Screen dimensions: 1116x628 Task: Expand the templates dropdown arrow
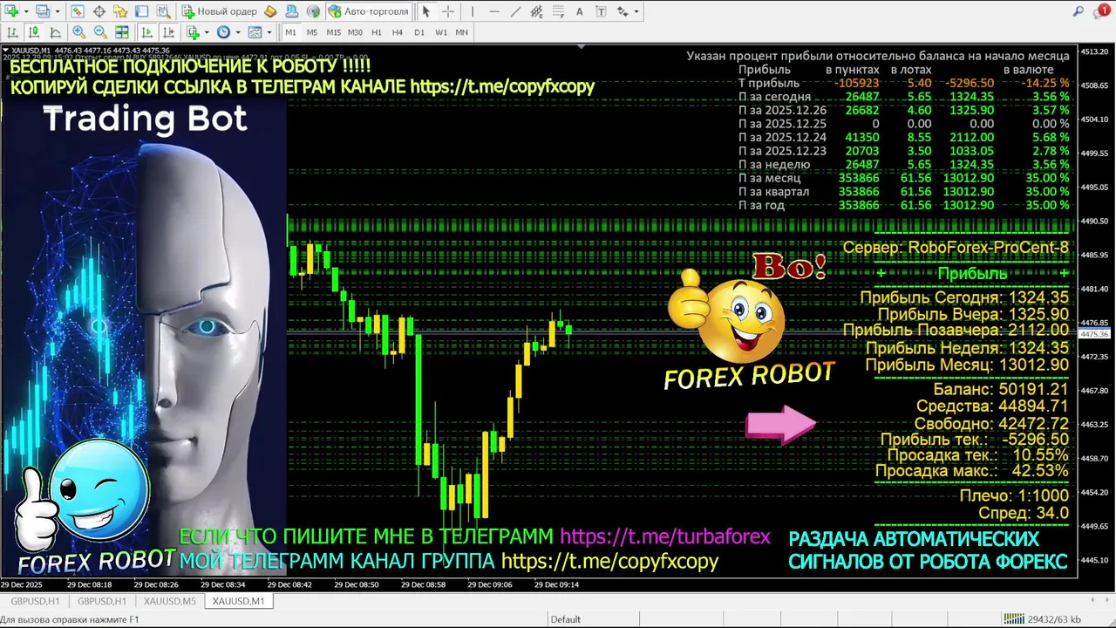point(269,32)
